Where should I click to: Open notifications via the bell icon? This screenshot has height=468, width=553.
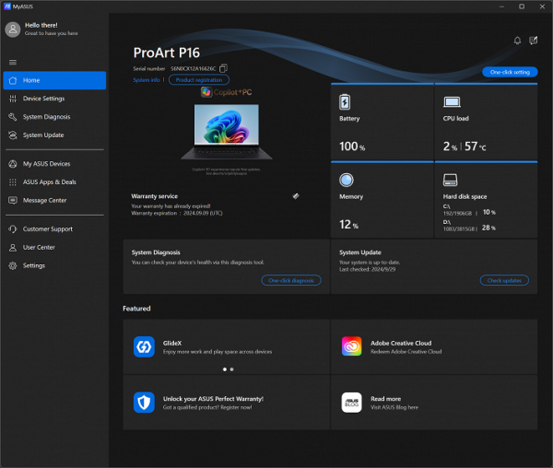[x=517, y=41]
